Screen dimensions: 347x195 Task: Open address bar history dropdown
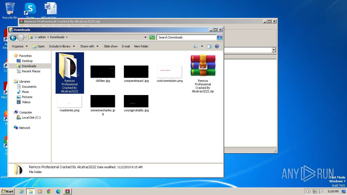click(145, 37)
